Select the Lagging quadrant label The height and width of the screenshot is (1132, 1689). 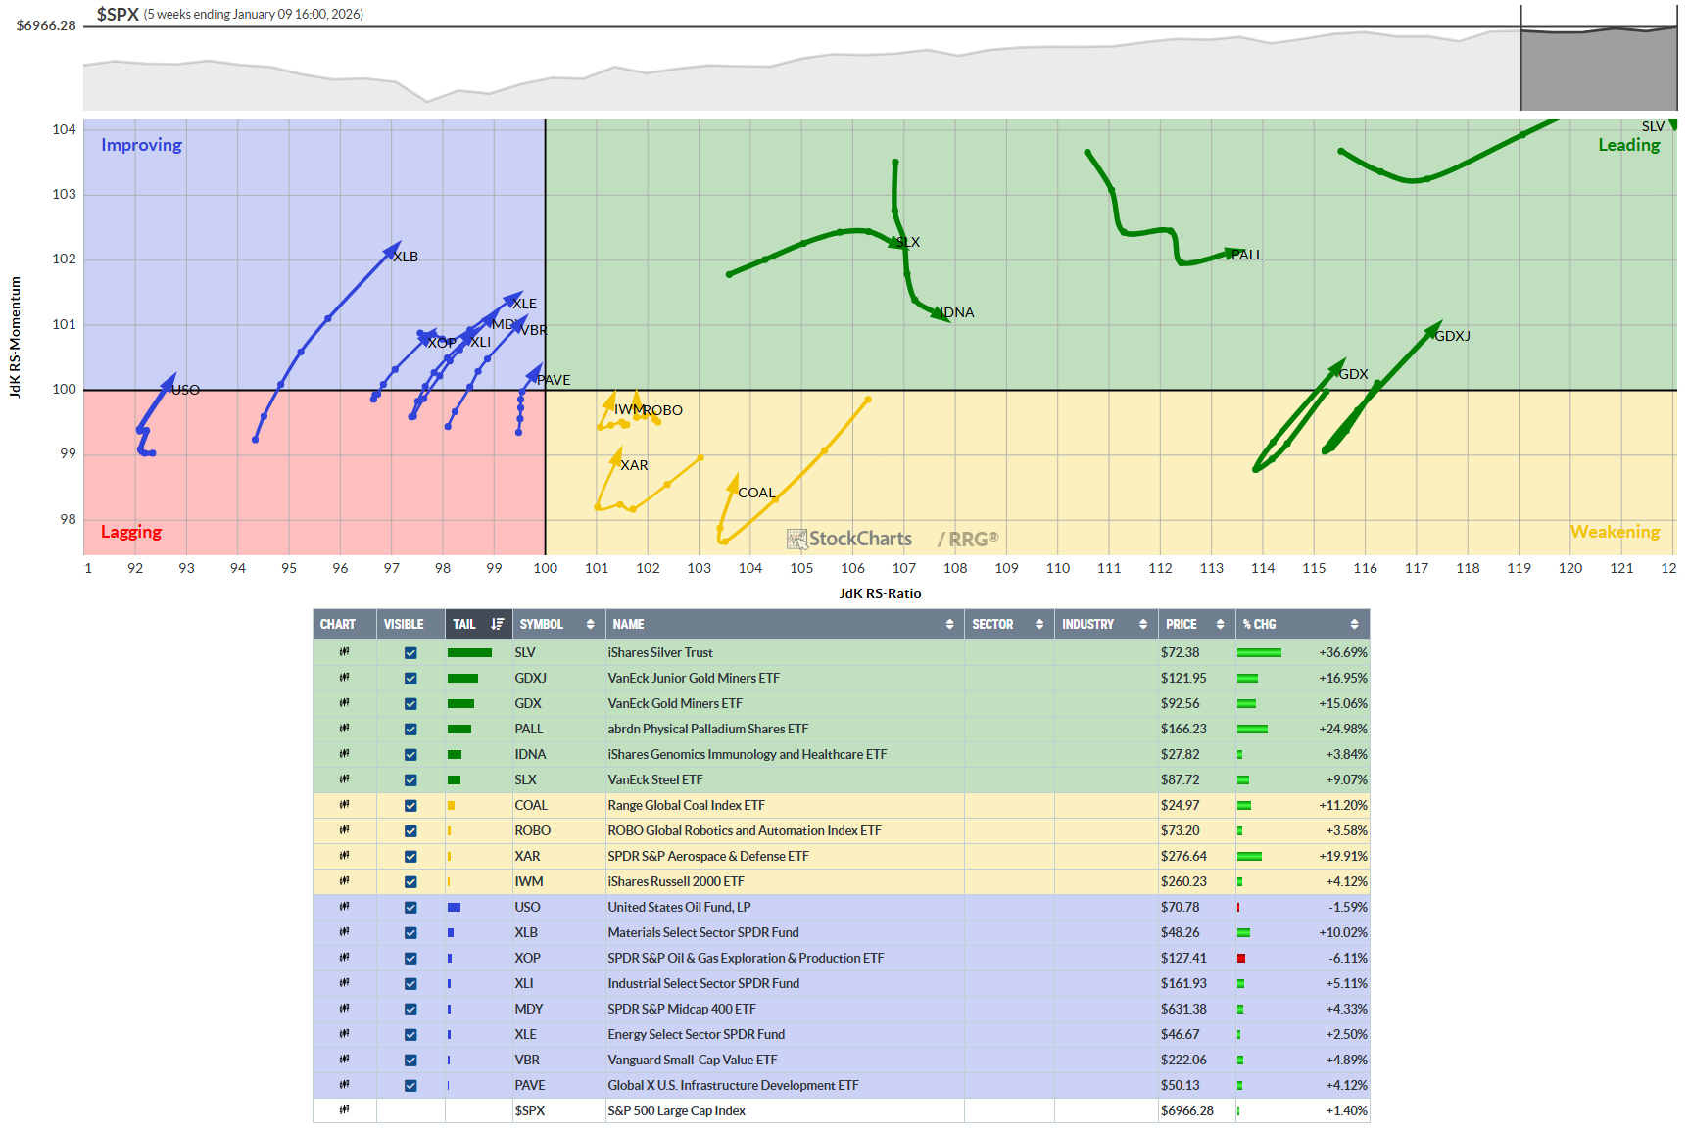[131, 532]
